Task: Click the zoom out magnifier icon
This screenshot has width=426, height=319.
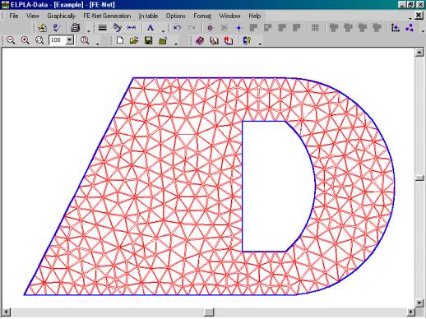Action: click(11, 40)
